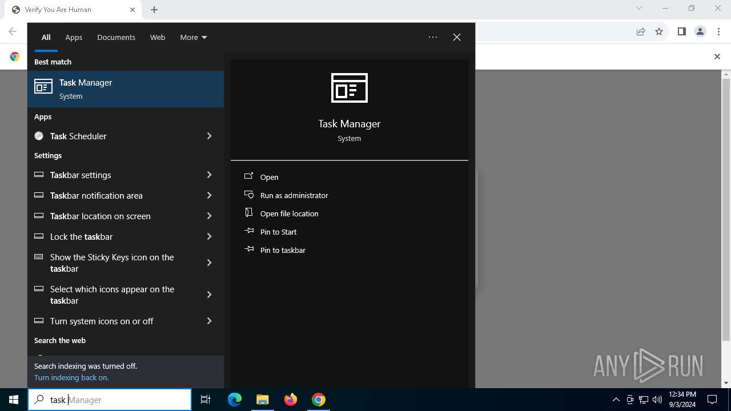The image size is (731, 411).
Task: Open the notification center icon
Action: 712,400
